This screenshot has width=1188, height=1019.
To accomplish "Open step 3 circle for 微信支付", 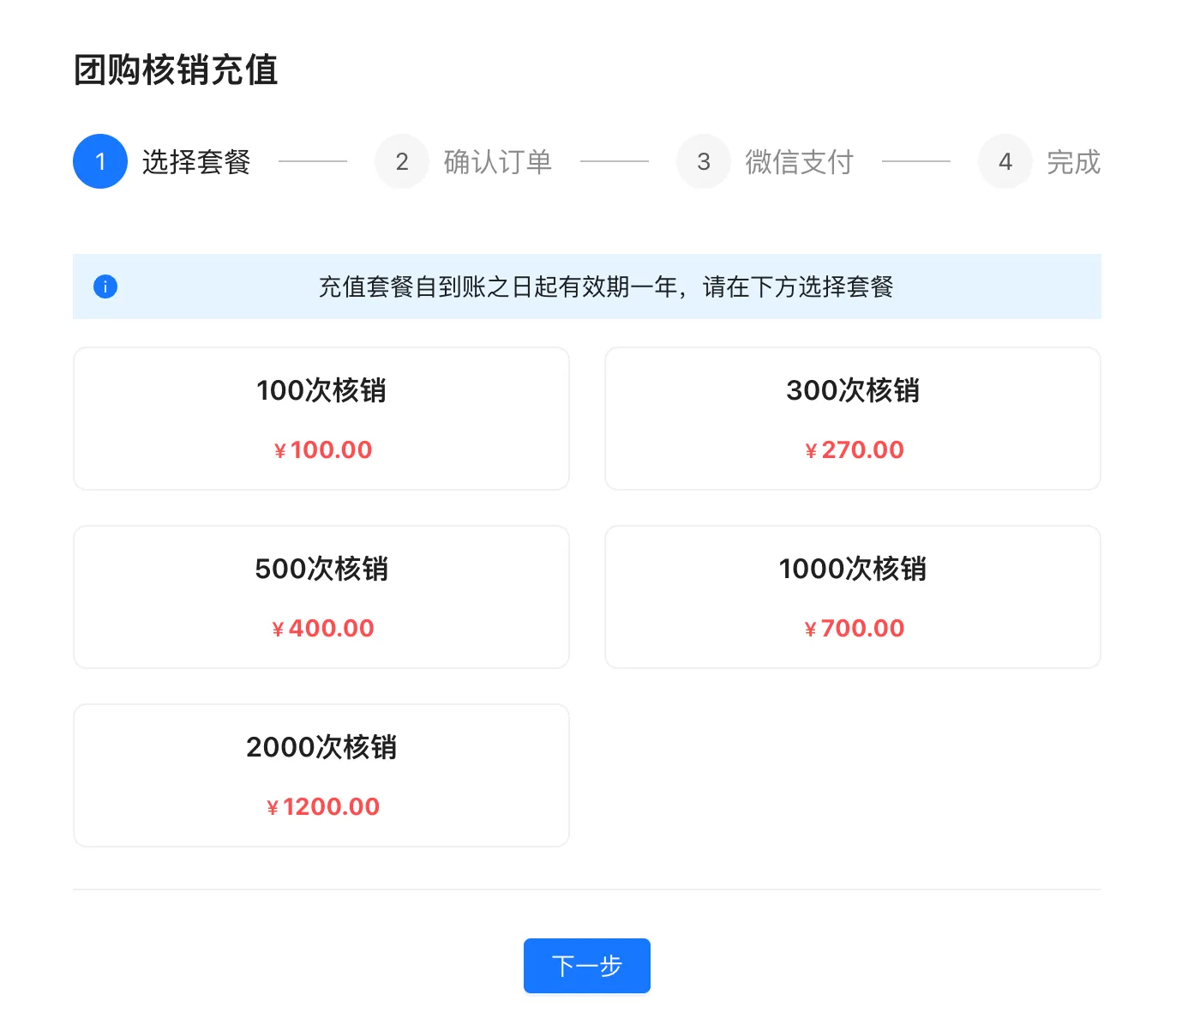I will 704,161.
